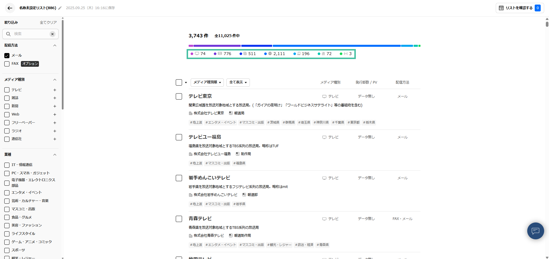Open the 全て表示 display filter dropdown
Image resolution: width=549 pixels, height=259 pixels.
(x=238, y=82)
